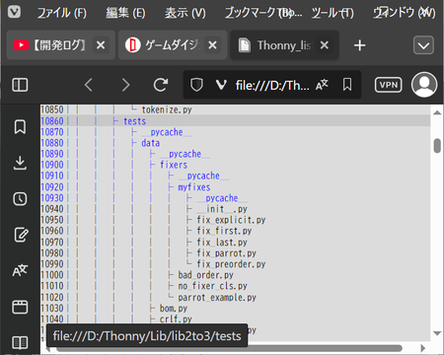Screen dimensions: 444x355
Task: Open the user profile avatar
Action: pyautogui.click(x=424, y=85)
